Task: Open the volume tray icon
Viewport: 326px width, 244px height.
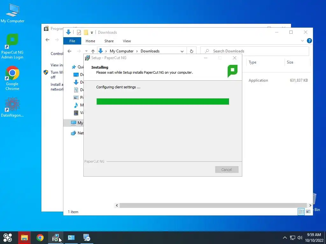Action: (x=300, y=238)
